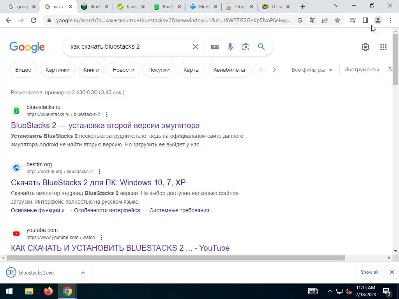This screenshot has height=299, width=399.
Task: Close the downloads bar
Action: [392, 272]
